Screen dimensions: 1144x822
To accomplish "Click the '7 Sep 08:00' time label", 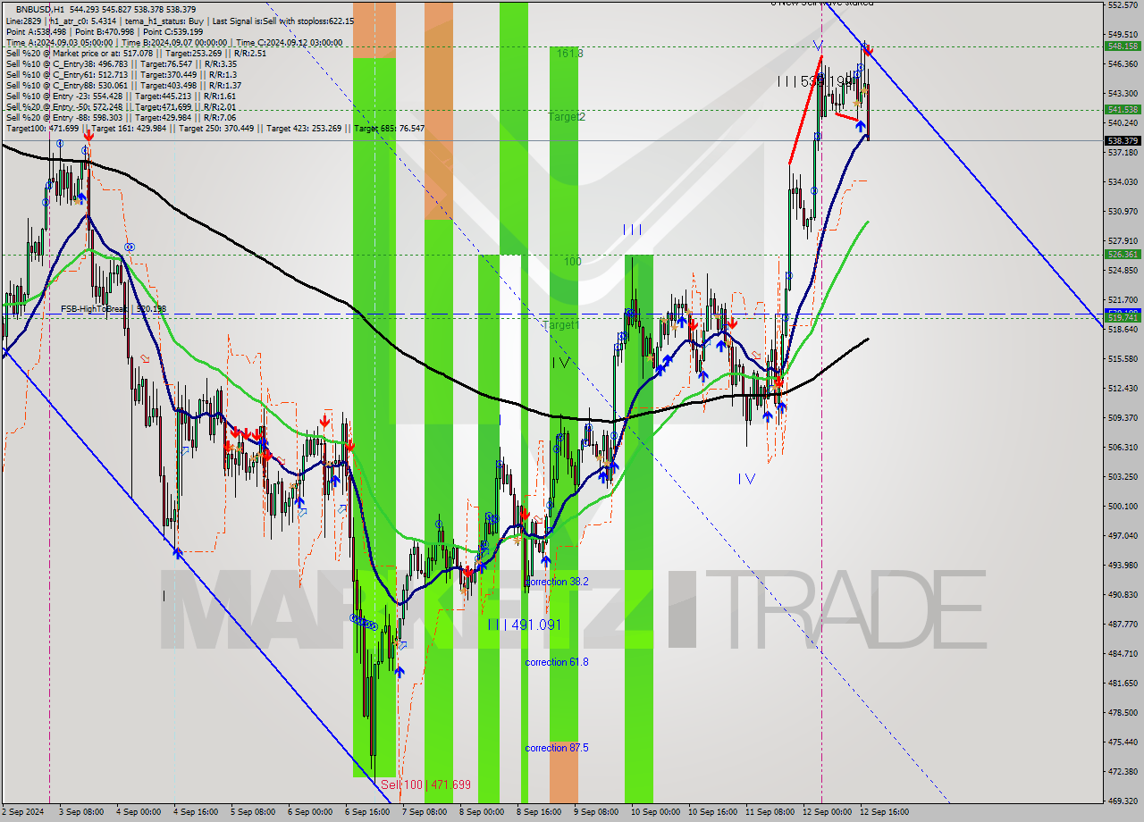I will point(425,812).
